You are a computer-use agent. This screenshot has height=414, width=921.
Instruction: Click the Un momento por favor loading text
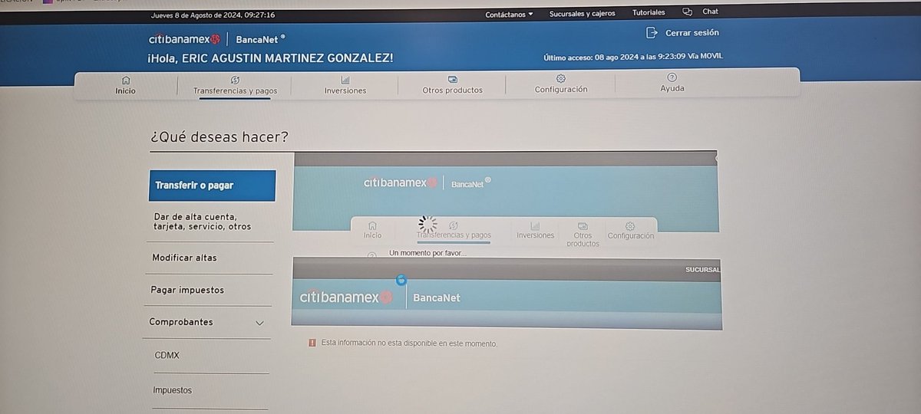[427, 253]
